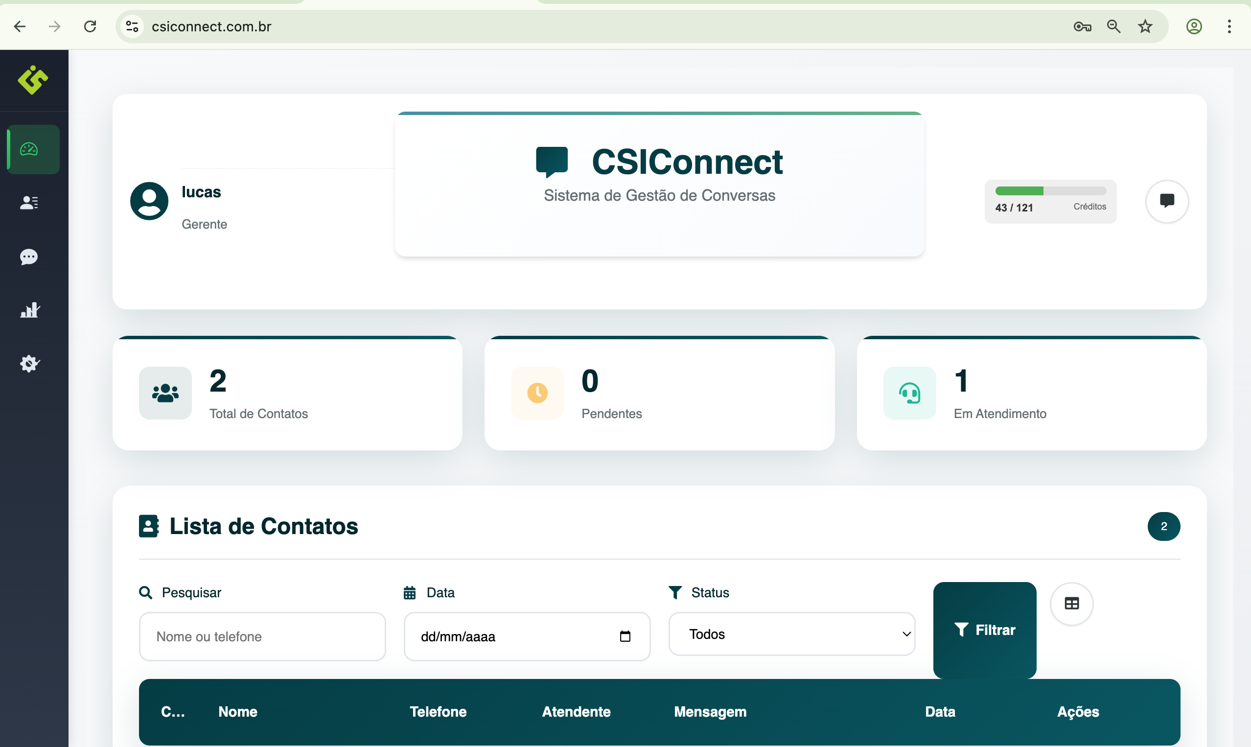Click the chat bubble button next to Créditos
This screenshot has height=747, width=1251.
[1167, 201]
